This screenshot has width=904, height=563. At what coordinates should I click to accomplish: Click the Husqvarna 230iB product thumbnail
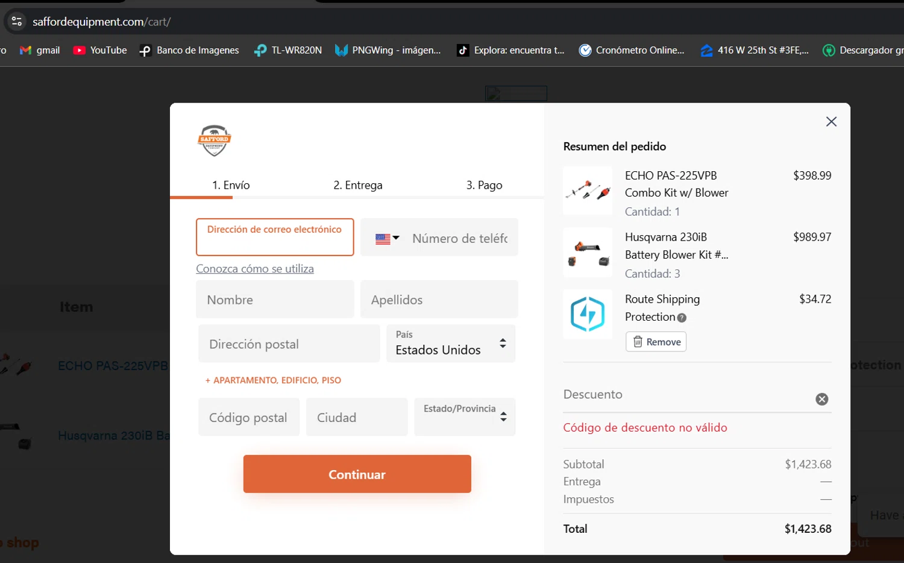(588, 253)
